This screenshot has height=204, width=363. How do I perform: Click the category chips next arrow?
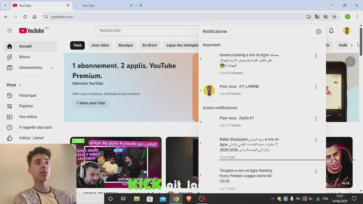[351, 45]
